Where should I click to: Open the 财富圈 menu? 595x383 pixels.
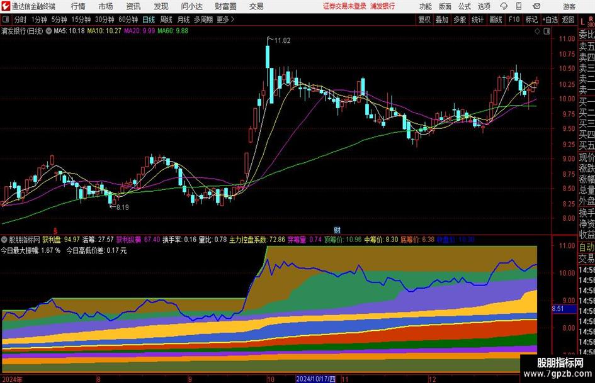point(225,6)
